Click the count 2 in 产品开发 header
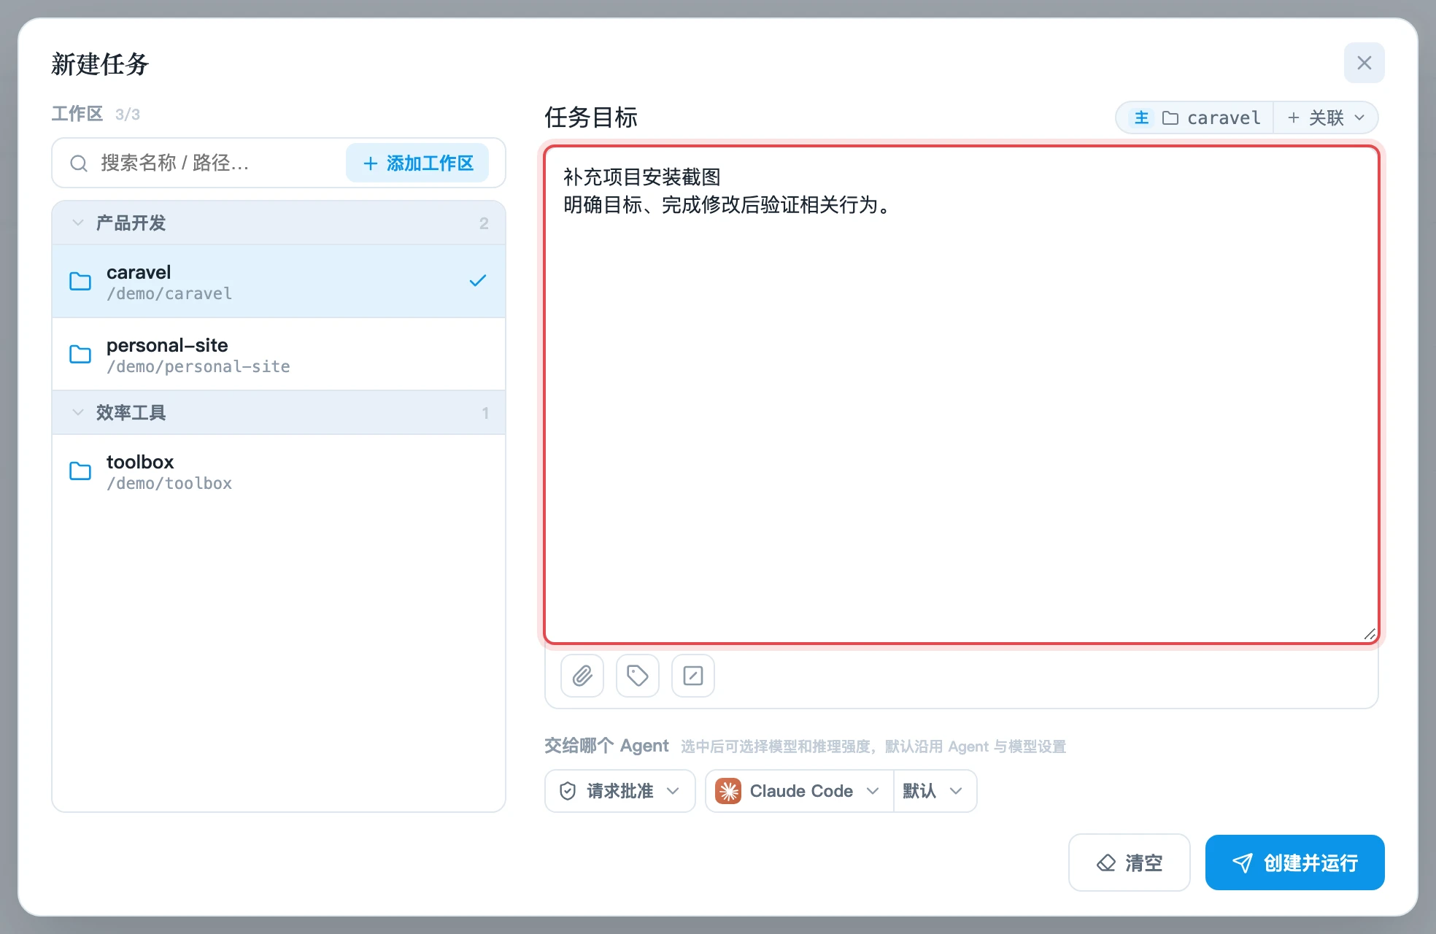1436x934 pixels. 484,223
